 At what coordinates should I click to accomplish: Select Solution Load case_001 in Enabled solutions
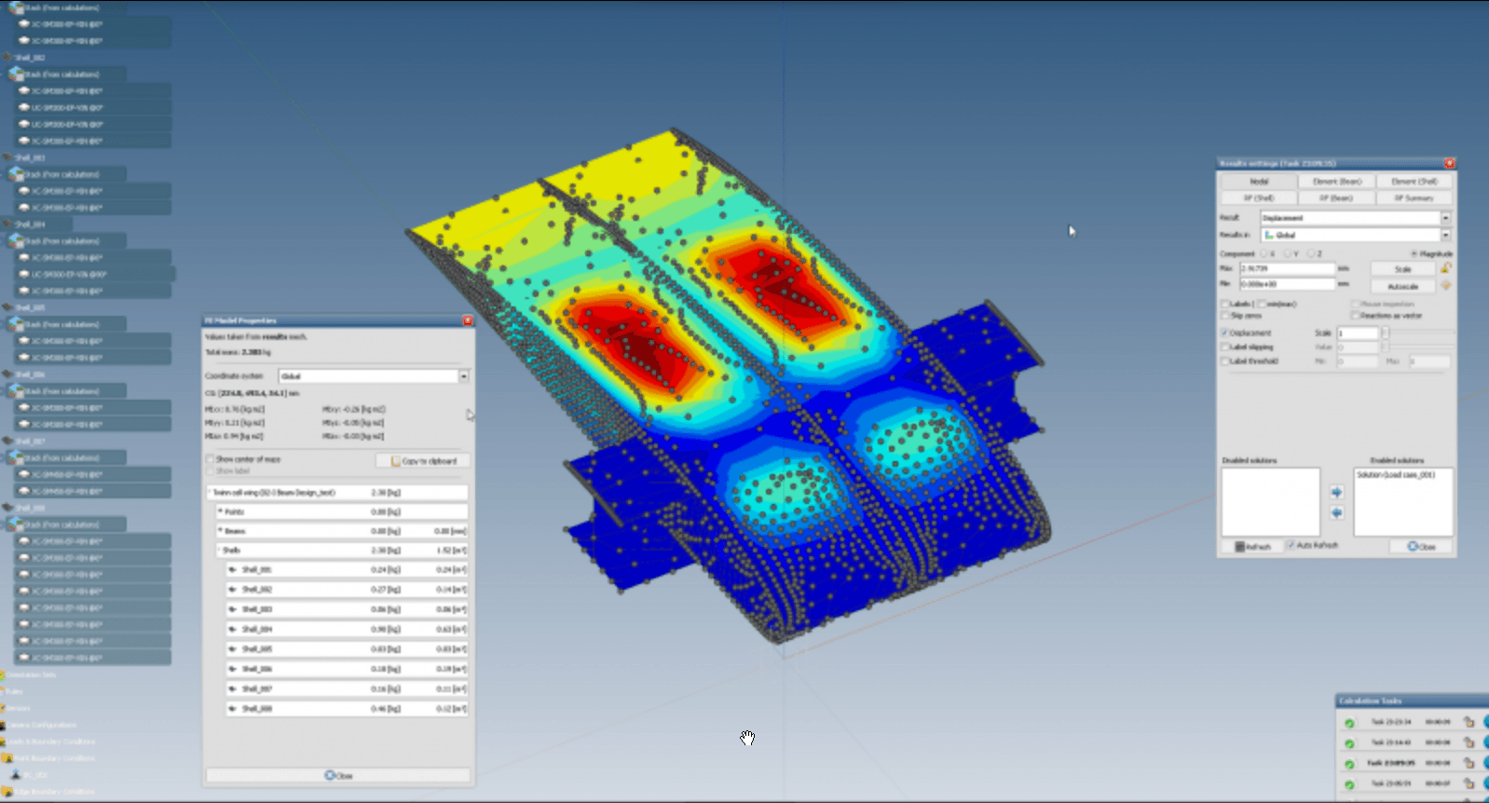click(x=1396, y=475)
